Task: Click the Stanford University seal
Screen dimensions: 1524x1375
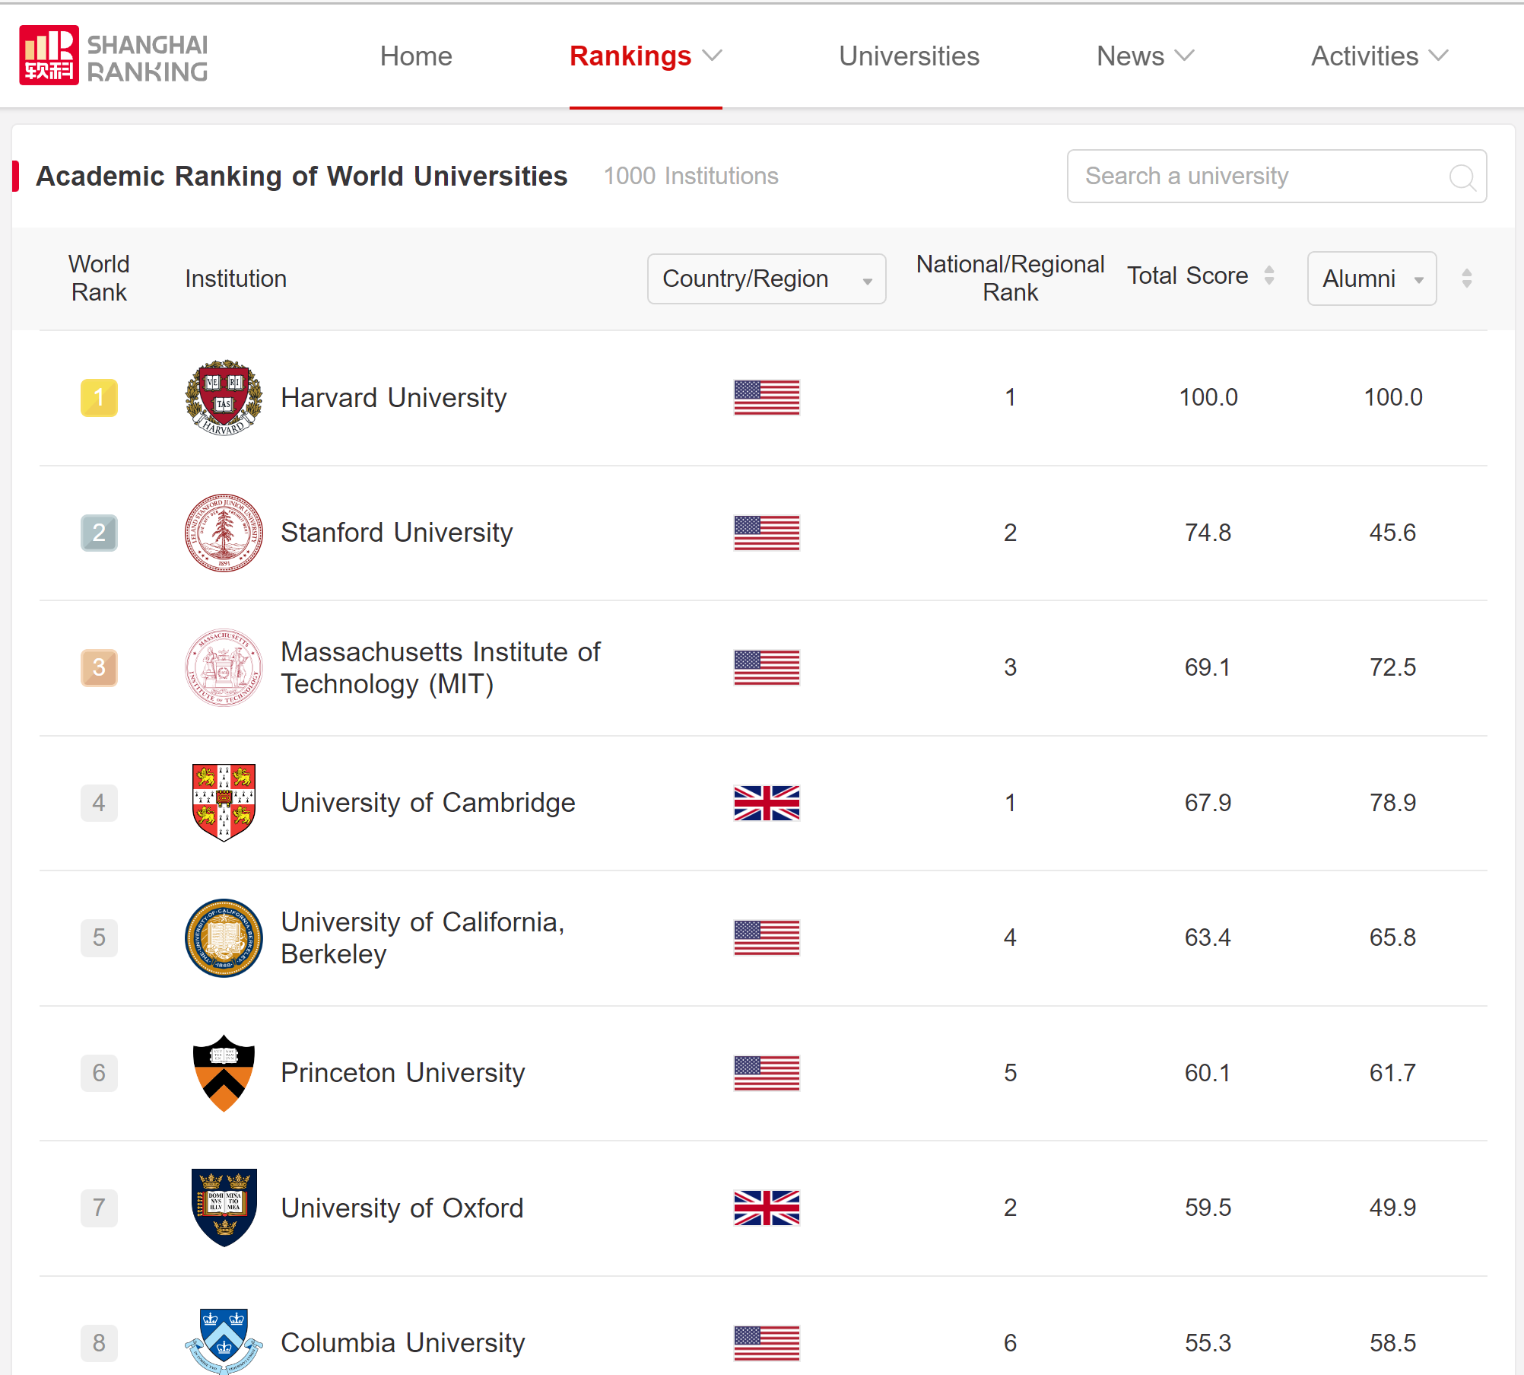Action: 224,533
